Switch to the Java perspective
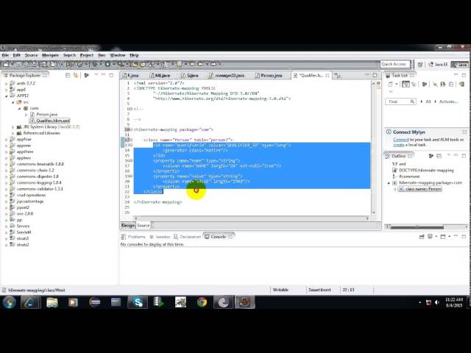Screen dimensions: 471x353 coord(459,65)
